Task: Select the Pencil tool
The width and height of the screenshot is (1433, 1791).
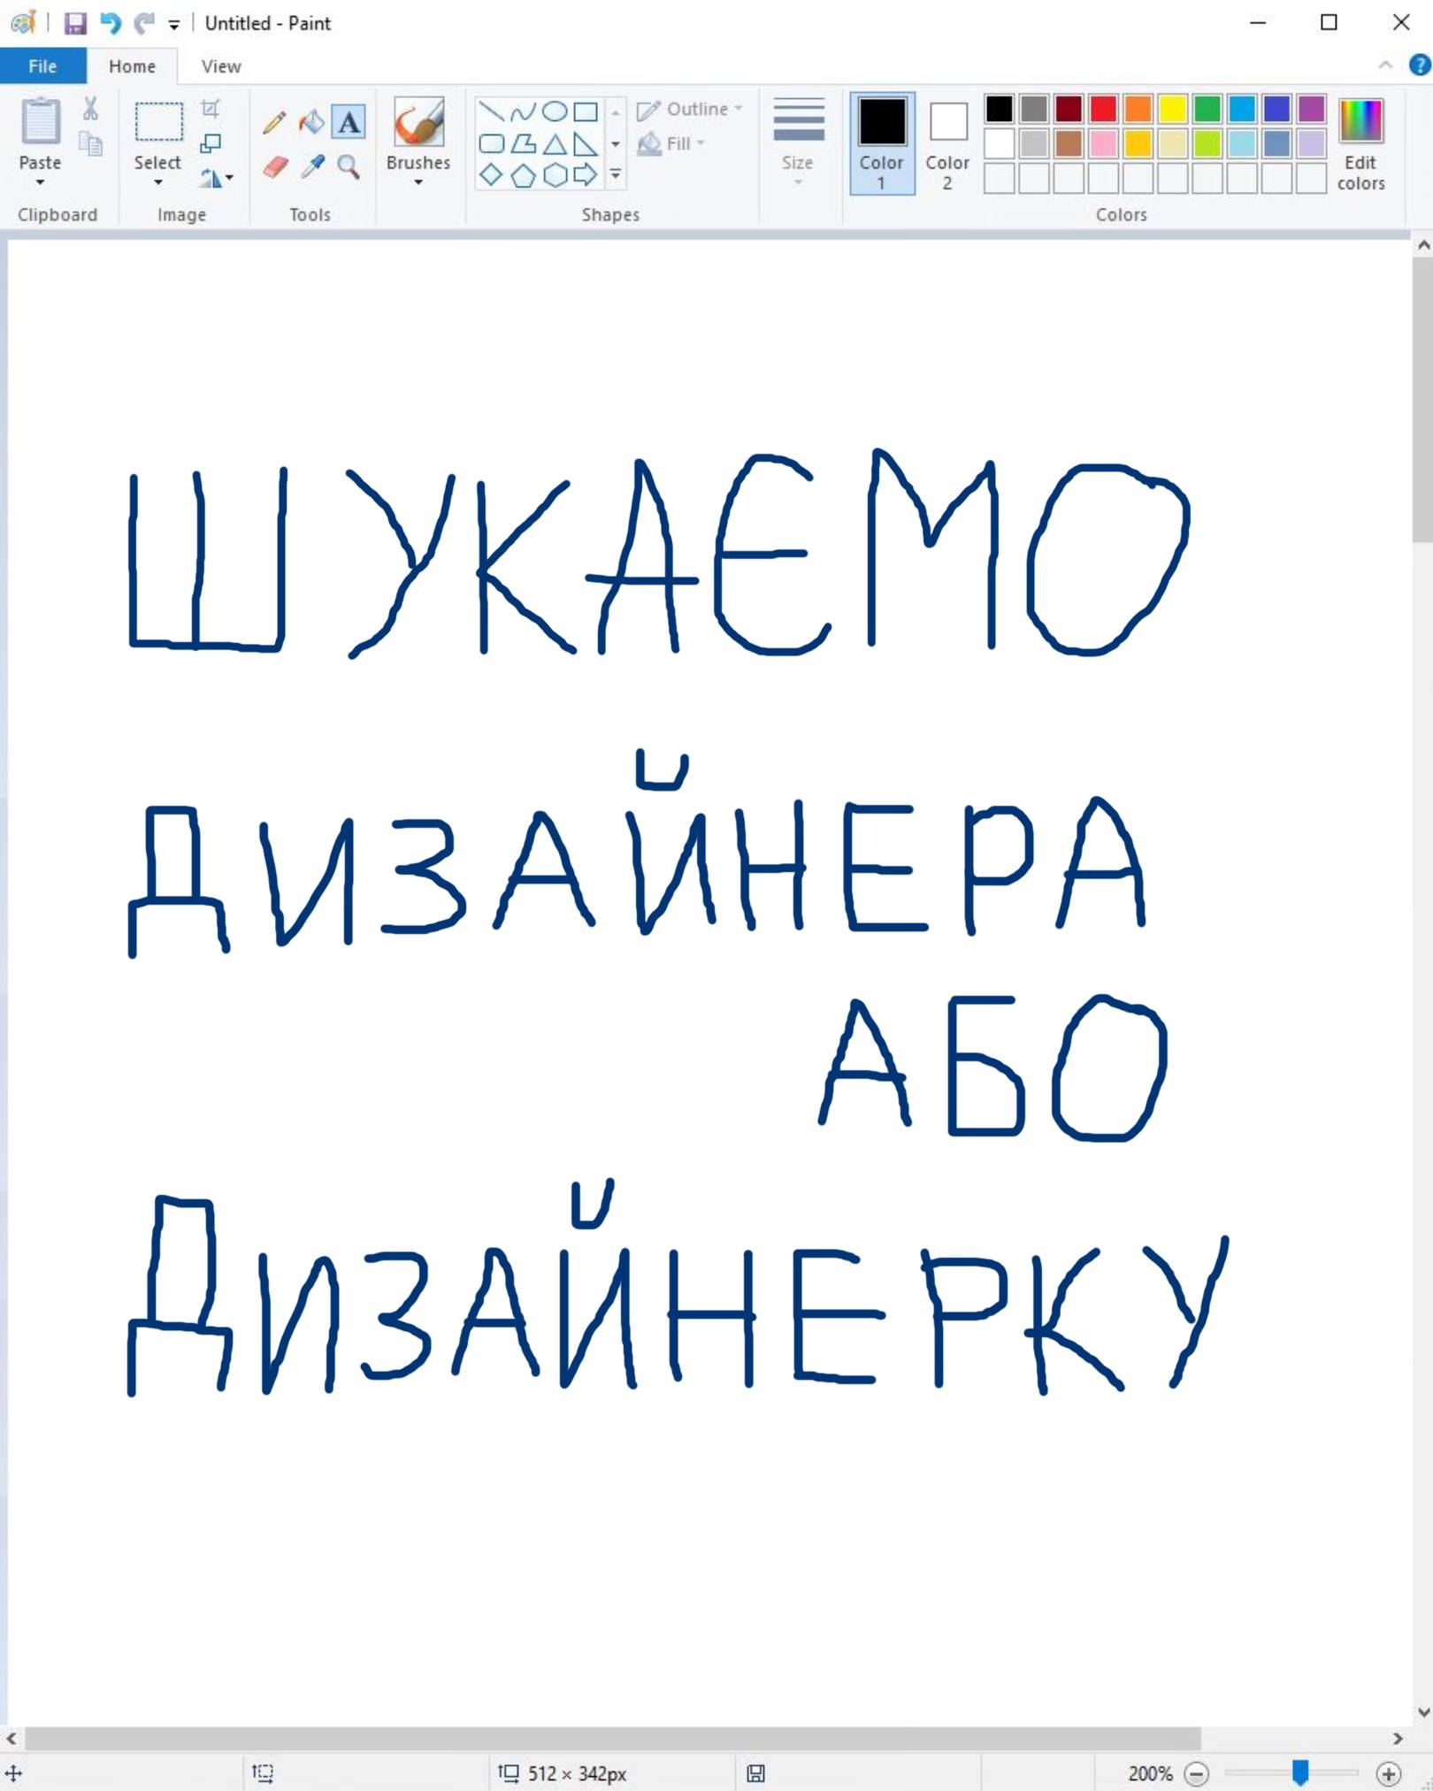Action: [274, 122]
